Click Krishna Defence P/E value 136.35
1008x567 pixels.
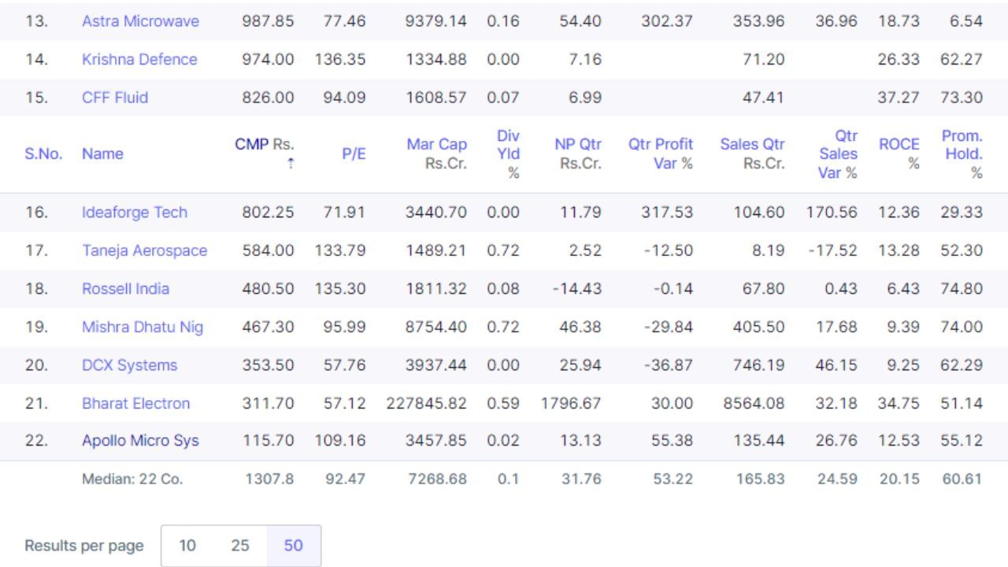pyautogui.click(x=340, y=60)
